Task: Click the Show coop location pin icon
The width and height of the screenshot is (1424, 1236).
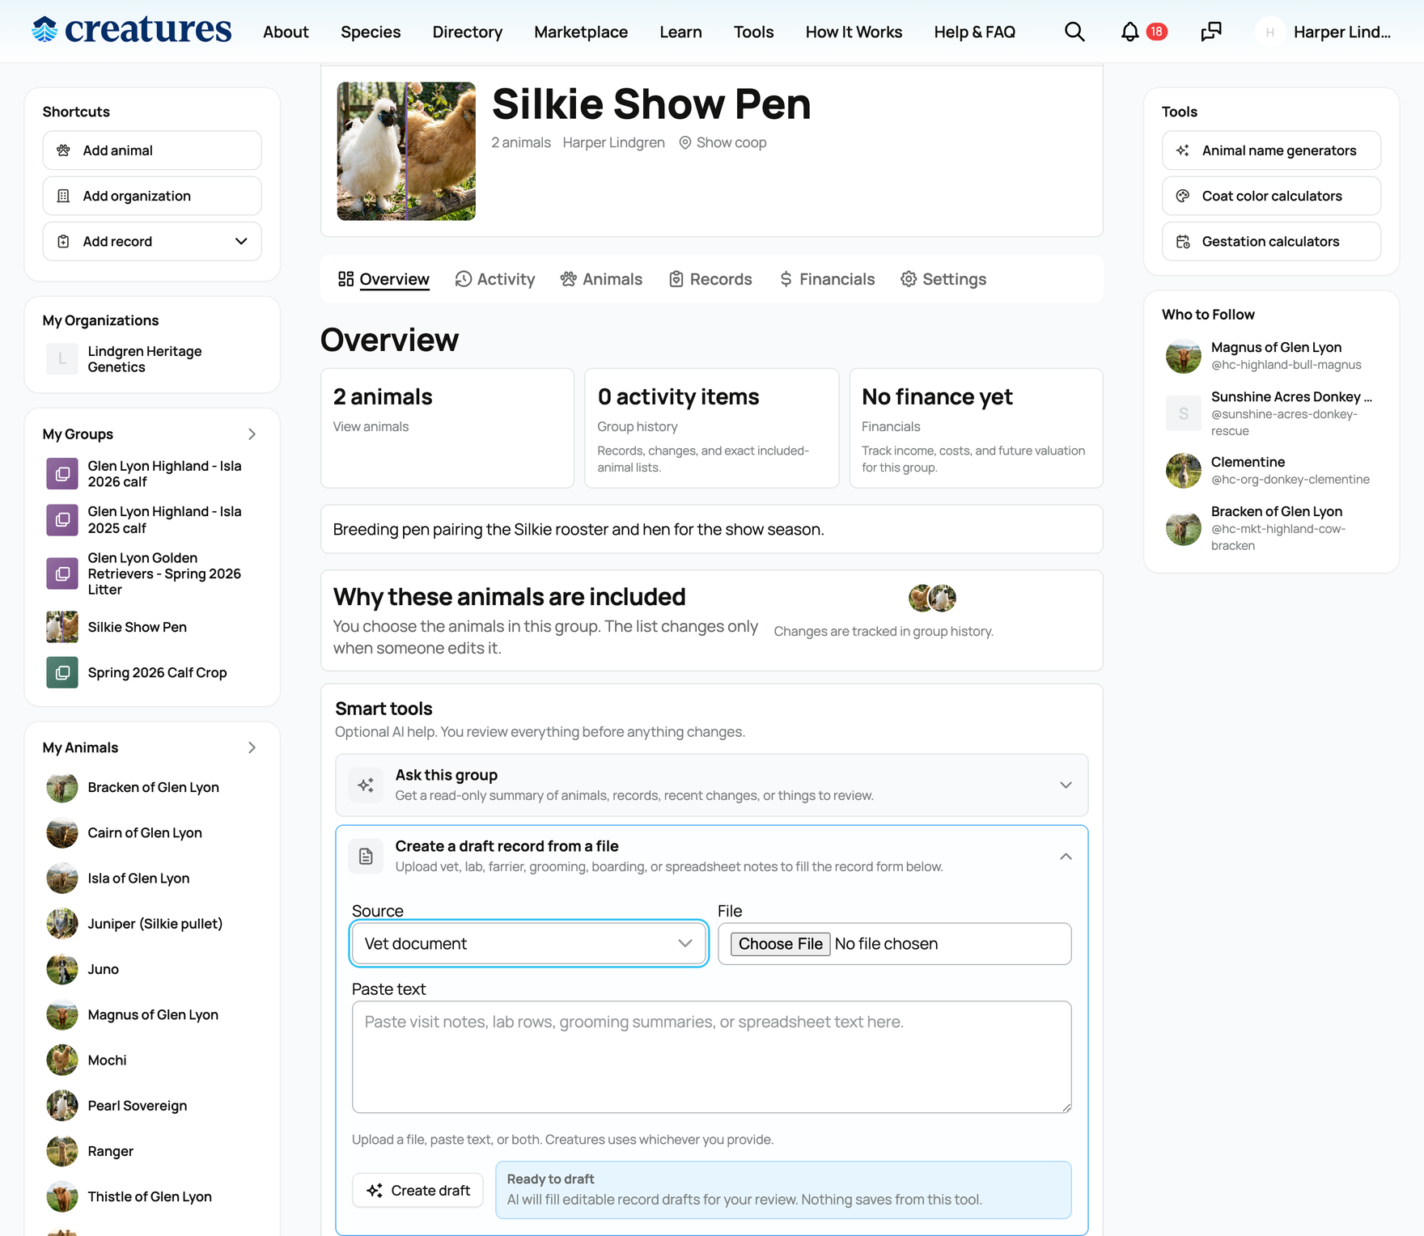Action: 685,142
